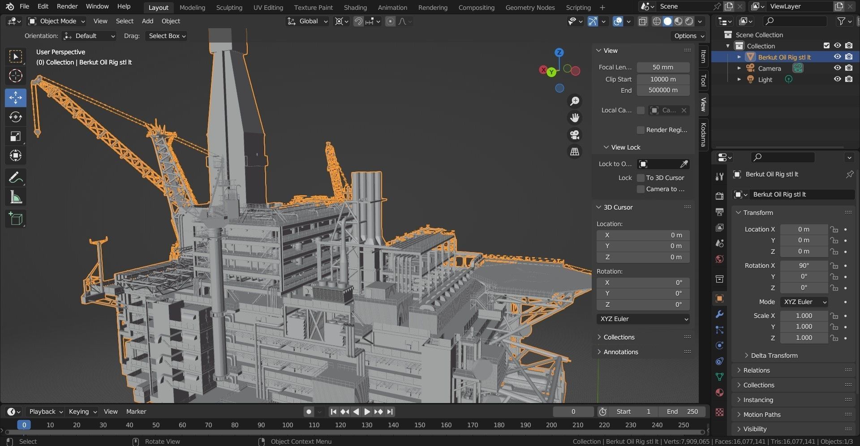Open the Output properties tab icon
The width and height of the screenshot is (860, 446).
[x=719, y=212]
